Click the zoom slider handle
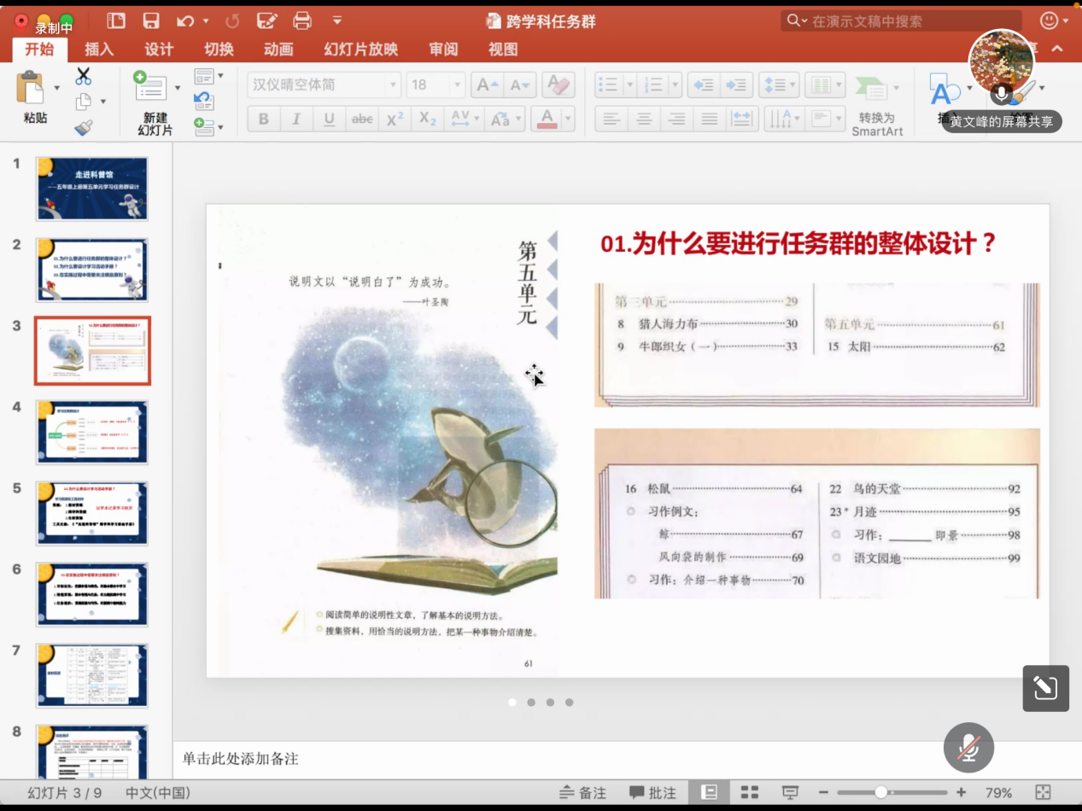 click(x=880, y=792)
